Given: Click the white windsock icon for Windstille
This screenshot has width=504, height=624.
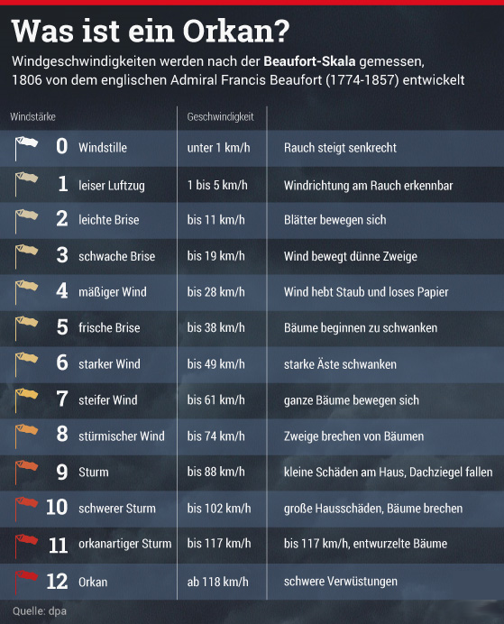Looking at the screenshot, I should click(26, 148).
